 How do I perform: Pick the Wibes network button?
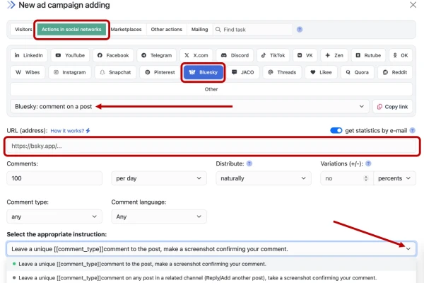(x=28, y=72)
